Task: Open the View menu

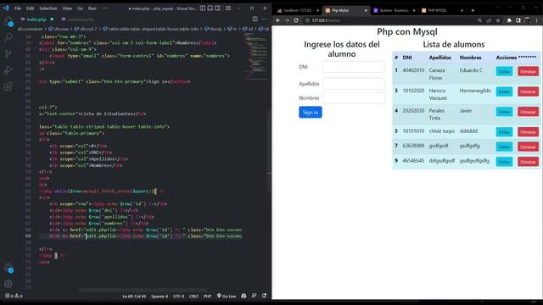Action: (67, 8)
